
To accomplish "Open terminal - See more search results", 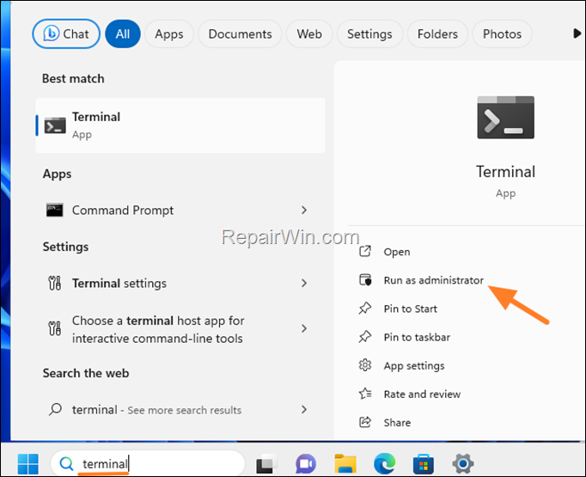I will click(x=180, y=410).
